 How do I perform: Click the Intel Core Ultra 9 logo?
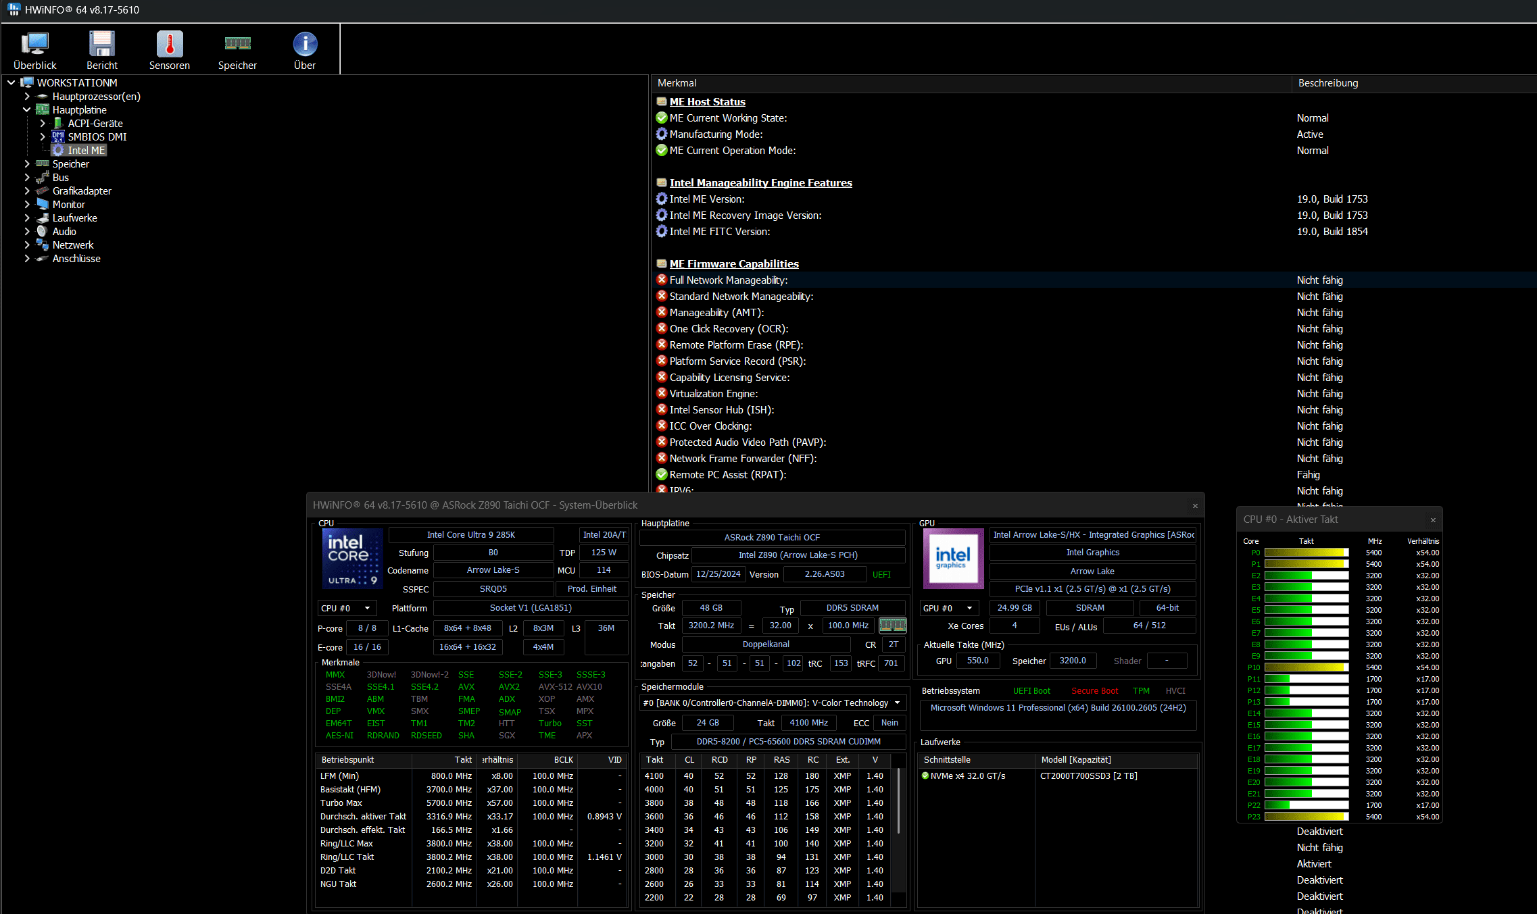(352, 559)
